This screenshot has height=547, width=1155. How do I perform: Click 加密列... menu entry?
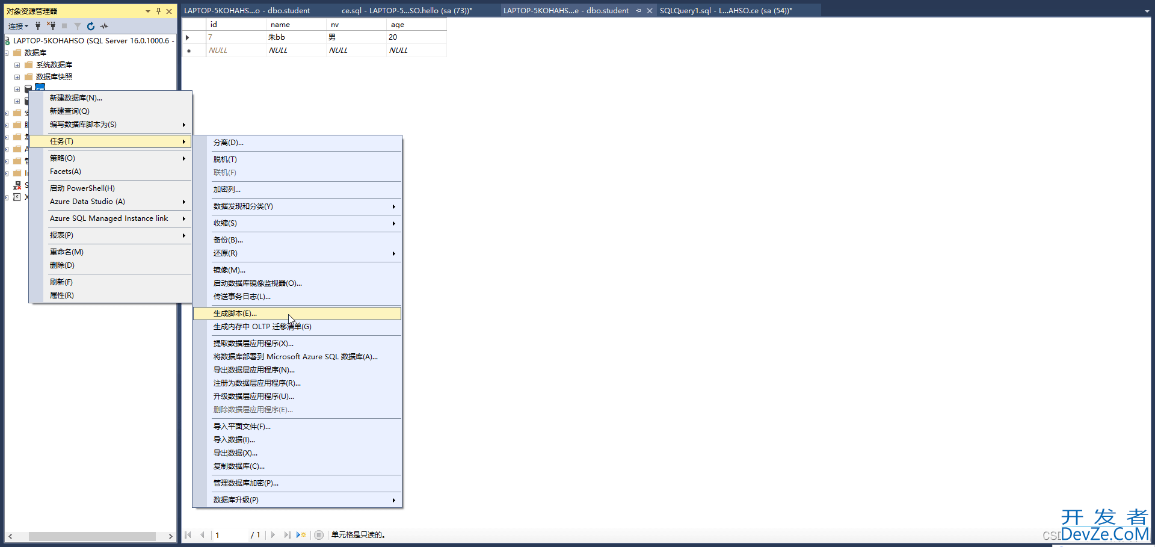(297, 190)
